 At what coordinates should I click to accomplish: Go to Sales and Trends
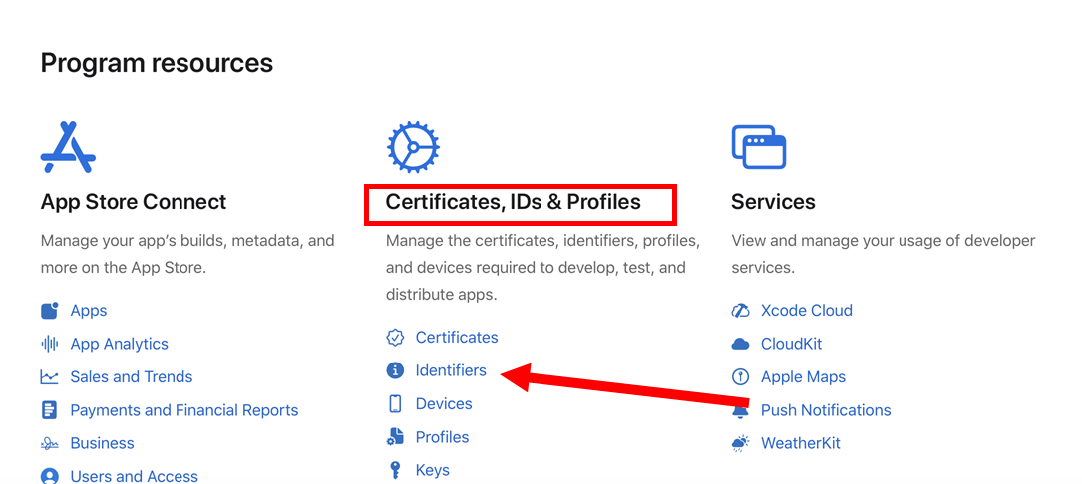131,377
